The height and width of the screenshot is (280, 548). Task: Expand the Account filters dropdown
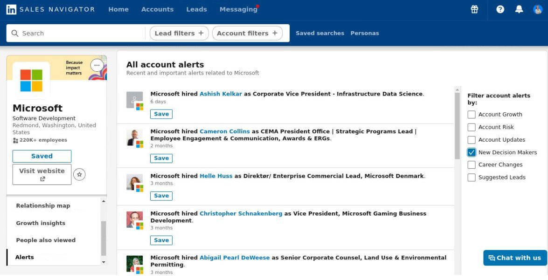(247, 33)
